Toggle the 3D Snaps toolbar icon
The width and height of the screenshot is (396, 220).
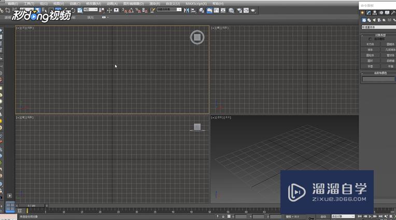124,10
